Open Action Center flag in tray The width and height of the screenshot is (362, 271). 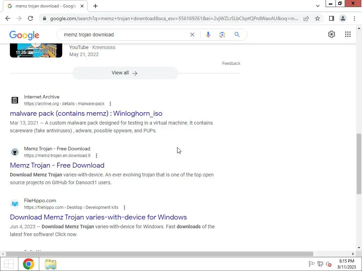point(311,264)
